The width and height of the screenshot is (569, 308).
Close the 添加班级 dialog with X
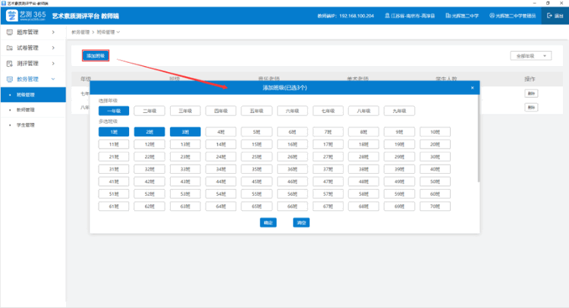(472, 88)
